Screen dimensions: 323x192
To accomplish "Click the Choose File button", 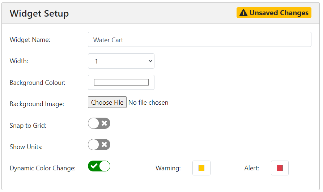I will point(107,102).
